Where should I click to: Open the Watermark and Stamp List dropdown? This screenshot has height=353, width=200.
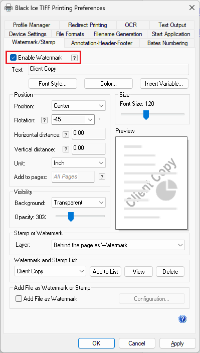[50, 271]
